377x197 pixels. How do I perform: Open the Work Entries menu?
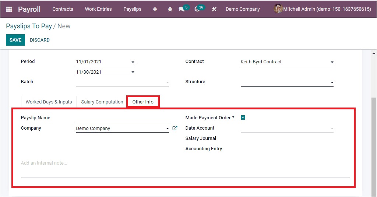pos(98,9)
